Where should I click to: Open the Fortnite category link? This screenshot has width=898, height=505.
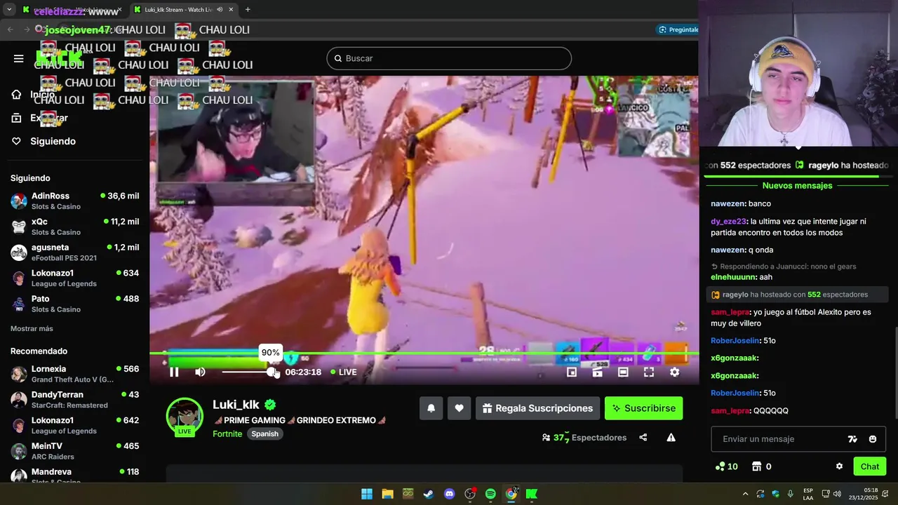pos(227,433)
